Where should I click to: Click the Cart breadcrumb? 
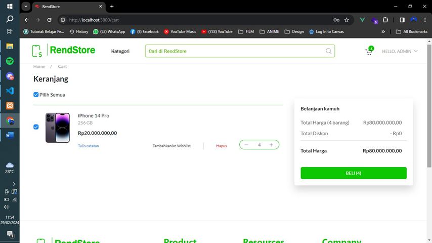click(62, 66)
